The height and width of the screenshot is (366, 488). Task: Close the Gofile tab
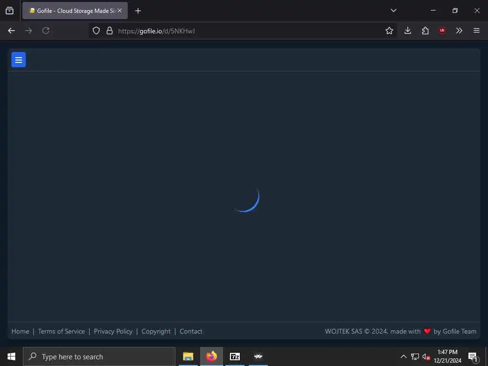click(120, 10)
